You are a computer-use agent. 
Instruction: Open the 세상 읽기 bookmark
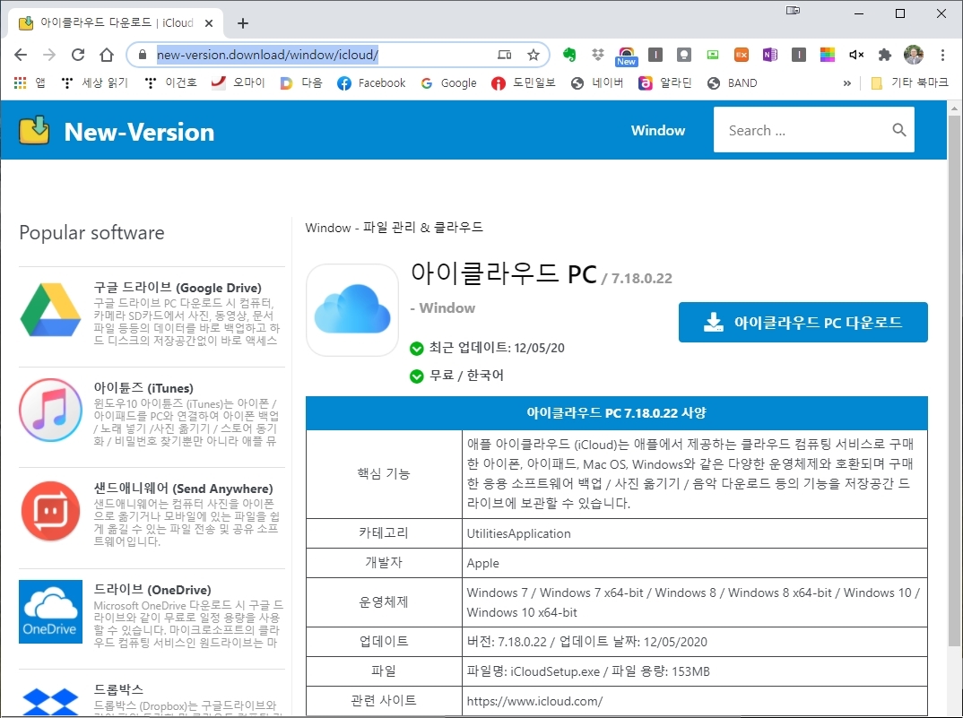95,83
